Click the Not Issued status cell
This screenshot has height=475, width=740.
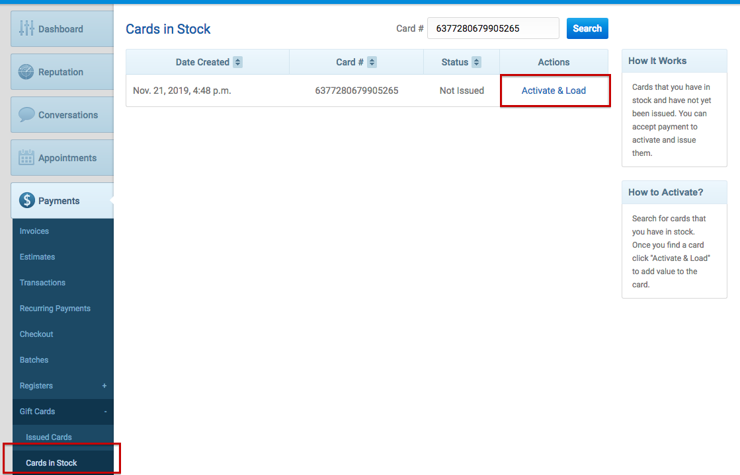tap(462, 91)
